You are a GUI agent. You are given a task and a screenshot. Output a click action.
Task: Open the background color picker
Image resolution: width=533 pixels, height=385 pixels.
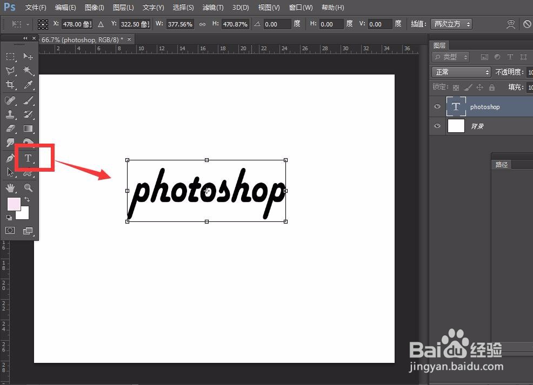pyautogui.click(x=24, y=214)
